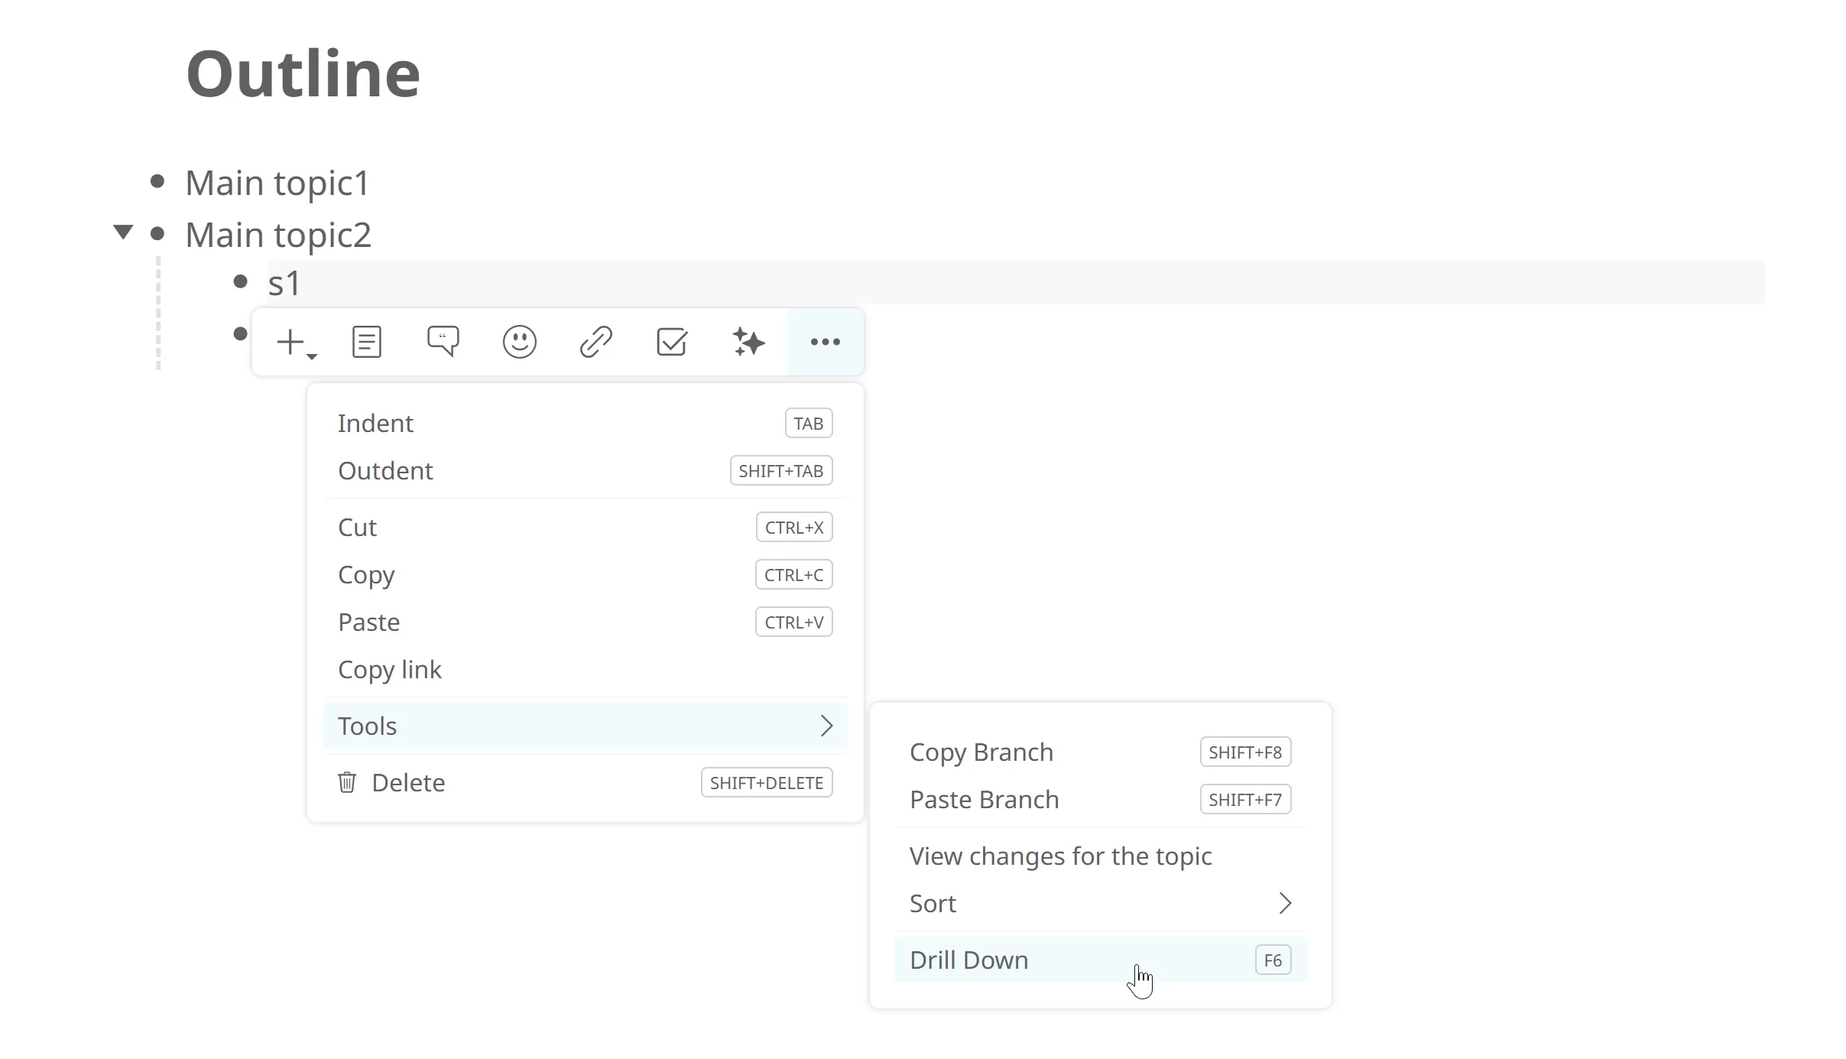The image size is (1846, 1059).
Task: Open the note icon in toolbar
Action: [366, 342]
